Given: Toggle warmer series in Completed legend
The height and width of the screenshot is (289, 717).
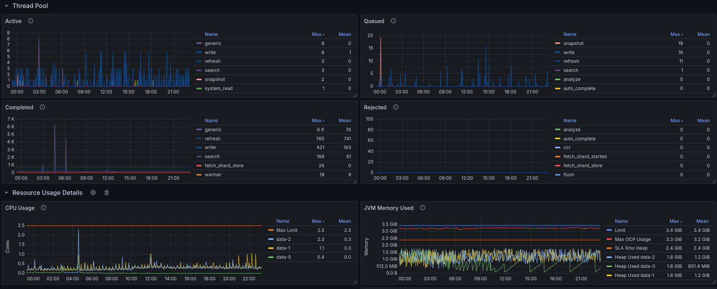Looking at the screenshot, I should 213,175.
